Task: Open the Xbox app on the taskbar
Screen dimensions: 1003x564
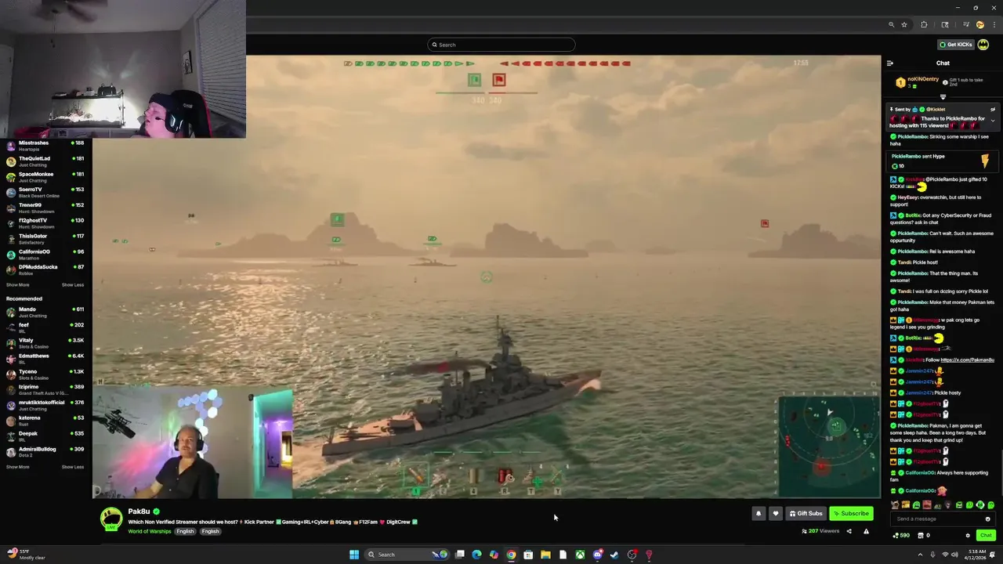Action: (x=580, y=555)
